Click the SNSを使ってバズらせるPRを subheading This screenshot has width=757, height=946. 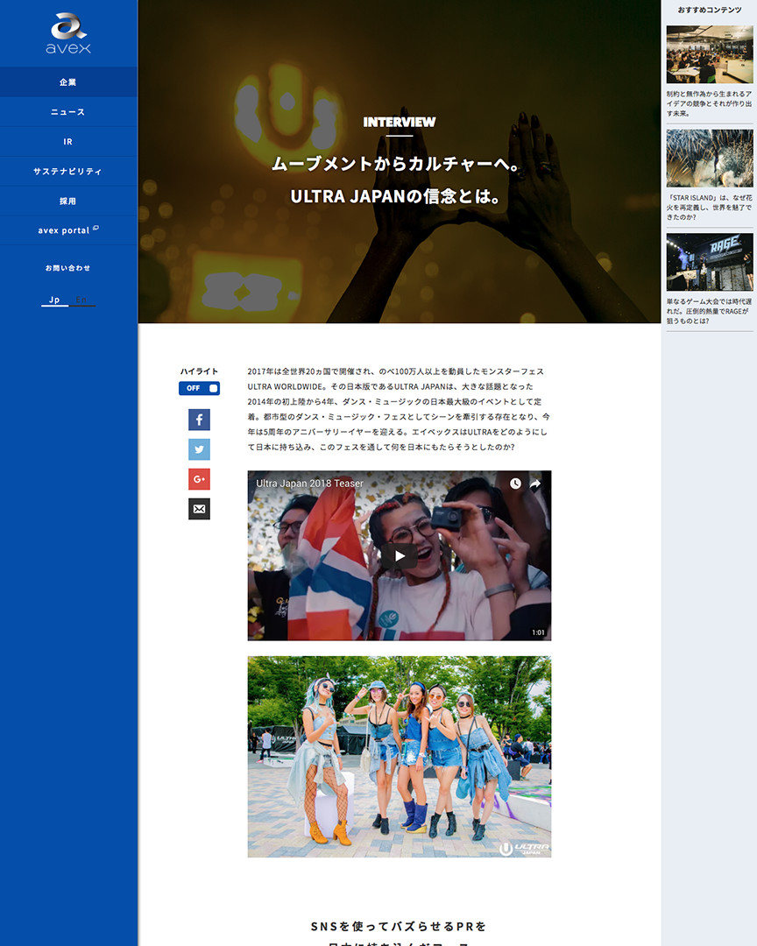point(399,926)
